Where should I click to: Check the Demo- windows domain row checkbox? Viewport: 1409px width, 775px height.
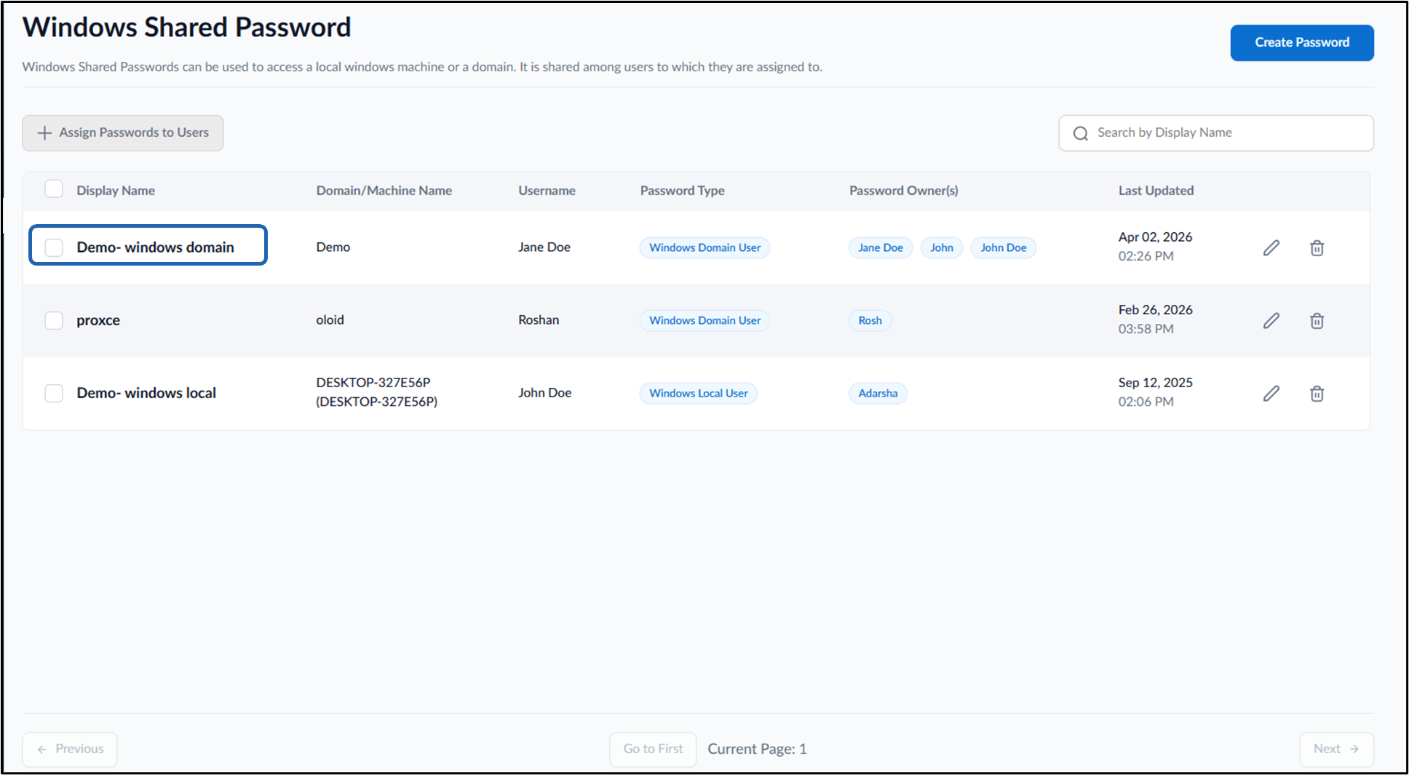coord(54,247)
